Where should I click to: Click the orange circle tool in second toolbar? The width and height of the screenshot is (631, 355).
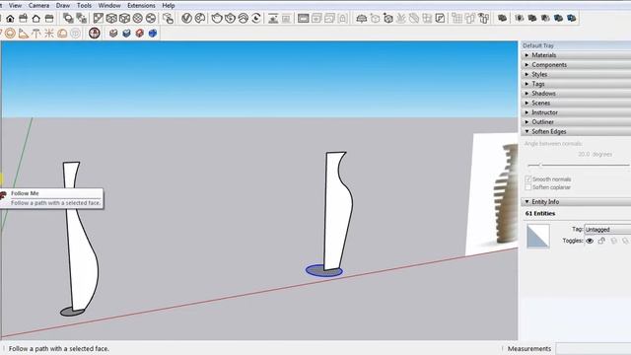coord(10,33)
